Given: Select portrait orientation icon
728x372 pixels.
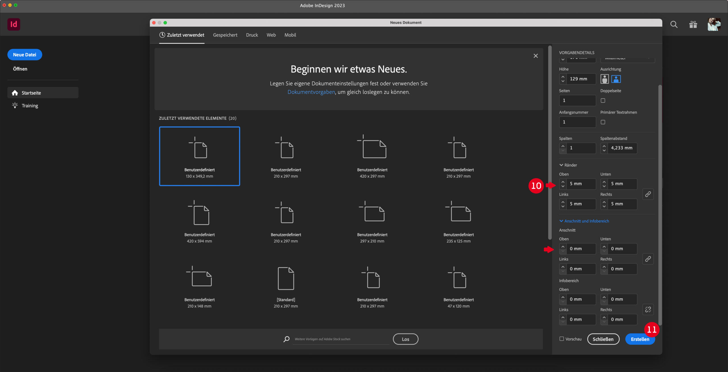Looking at the screenshot, I should [604, 79].
